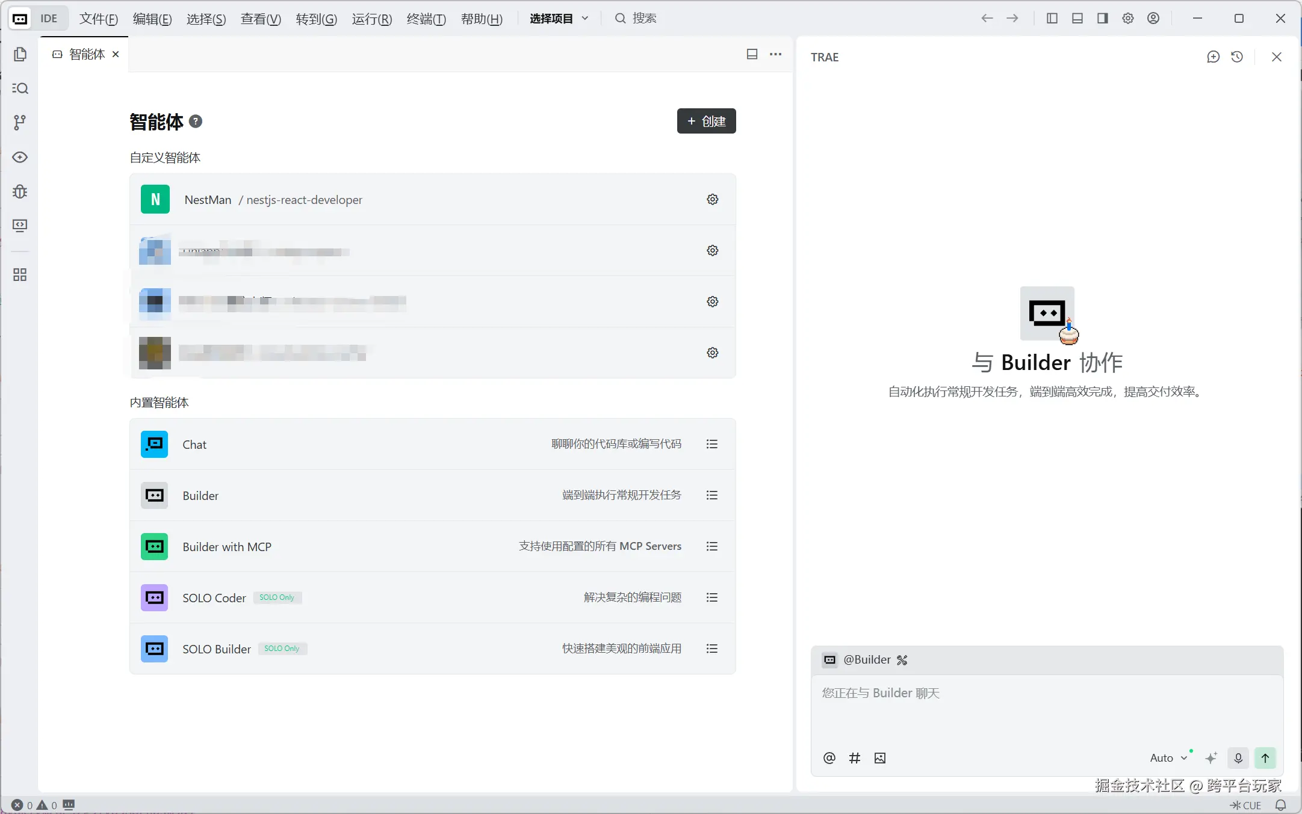Open the 运行(R) menu
This screenshot has width=1302, height=814.
click(372, 19)
